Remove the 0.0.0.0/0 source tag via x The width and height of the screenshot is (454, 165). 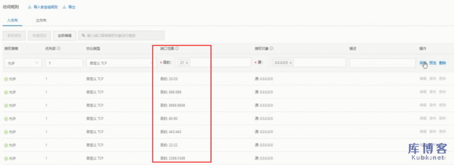tap(290, 63)
